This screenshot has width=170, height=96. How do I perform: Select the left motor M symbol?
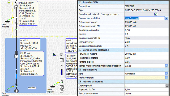coord(16,91)
